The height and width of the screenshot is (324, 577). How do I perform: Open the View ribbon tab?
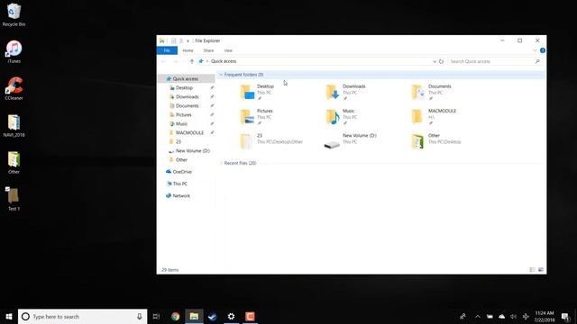click(228, 50)
